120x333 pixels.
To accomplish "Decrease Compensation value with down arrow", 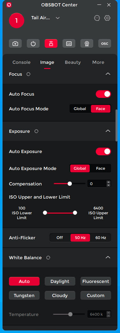I will [109, 185].
